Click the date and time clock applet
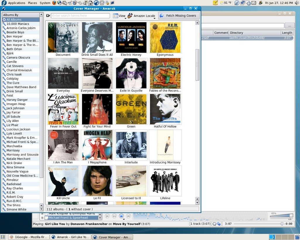The width and height of the screenshot is (300, 240). click(x=279, y=3)
